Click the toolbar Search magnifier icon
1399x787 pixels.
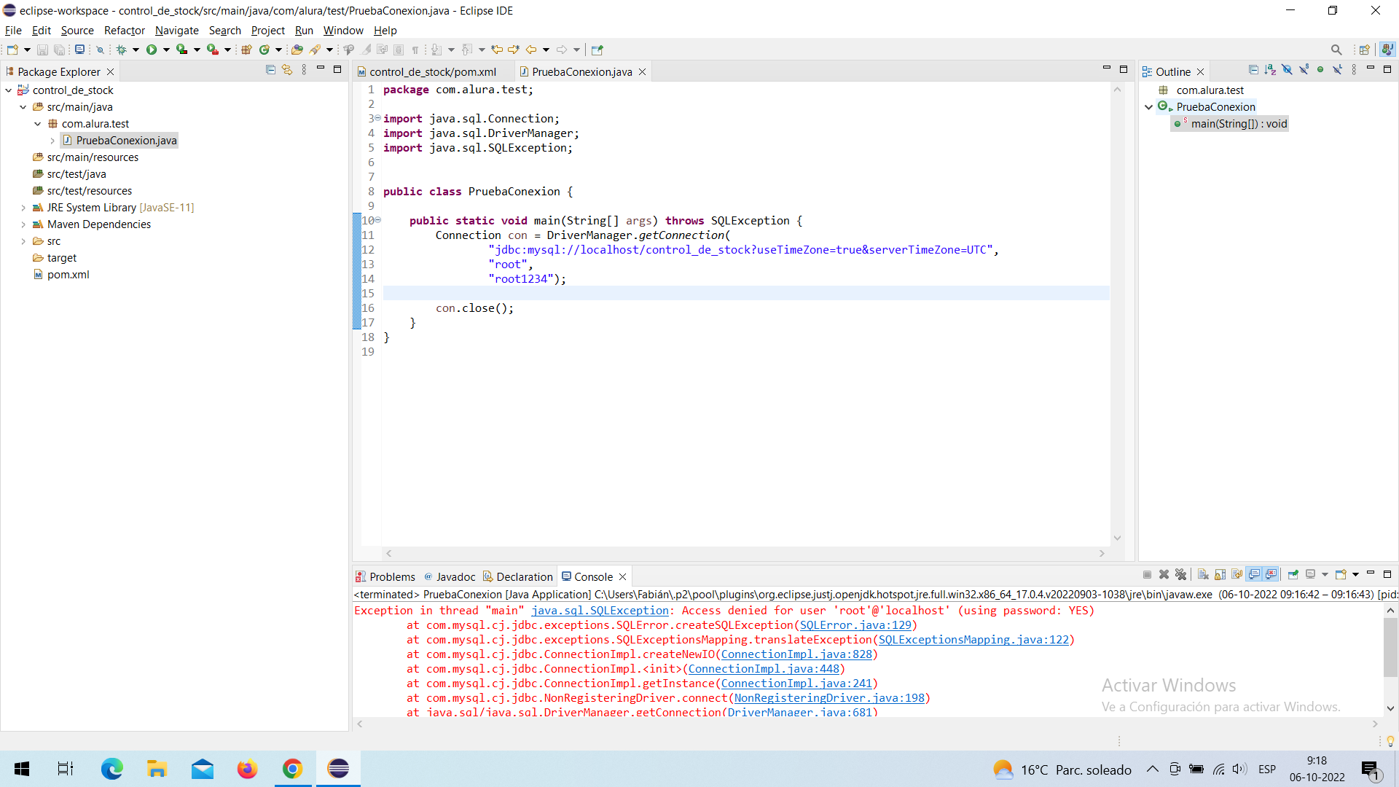click(x=1336, y=50)
